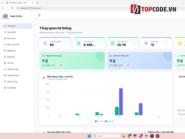The height and width of the screenshot is (139, 185).
Task: Click the green Nhập kho bar for T4
Action: click(x=117, y=111)
